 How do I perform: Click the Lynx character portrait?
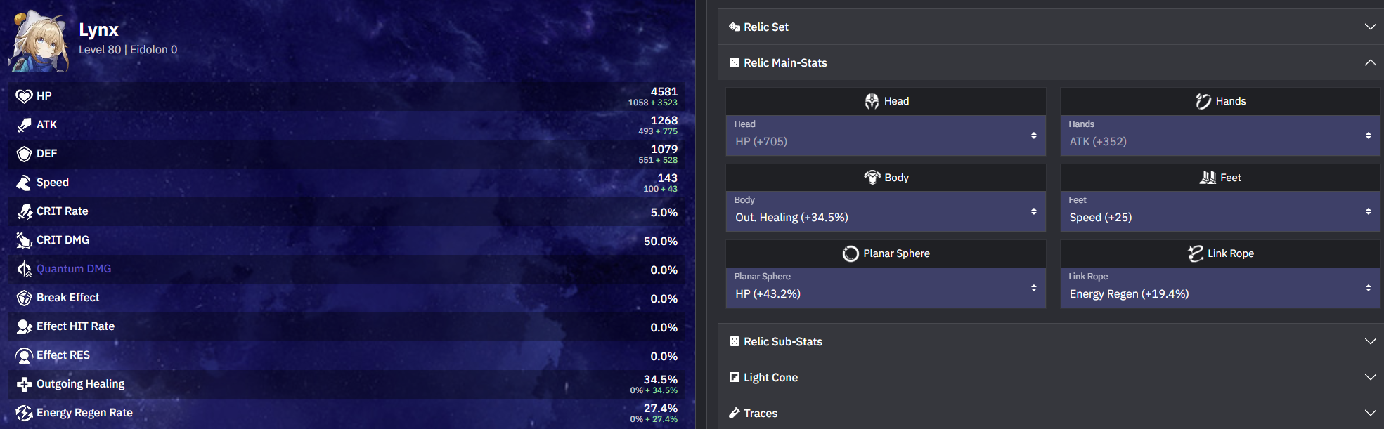[39, 40]
